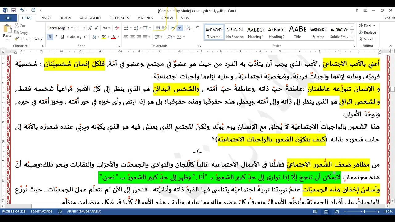Toggle Italic formatting
The image size is (395, 222).
tap(56, 37)
